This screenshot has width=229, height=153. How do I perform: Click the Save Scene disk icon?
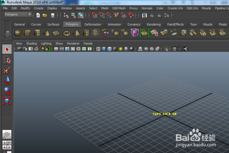point(53,15)
